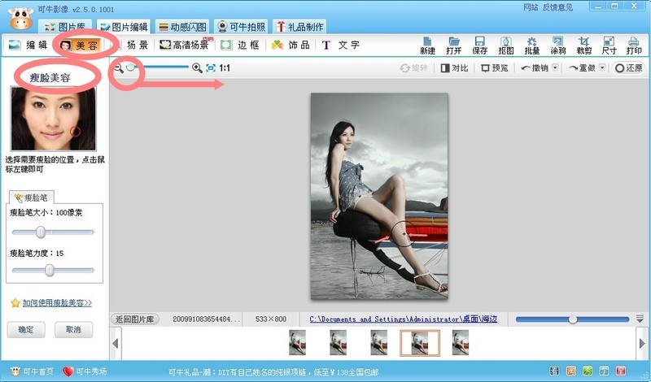Open the 如何使用瘦脸美容 help link
The width and height of the screenshot is (651, 382).
click(57, 303)
